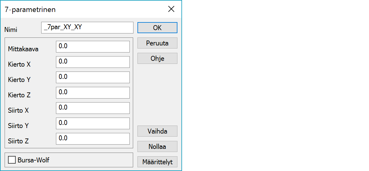The image size is (369, 171).
Task: Click the Vaihda button
Action: [157, 131]
